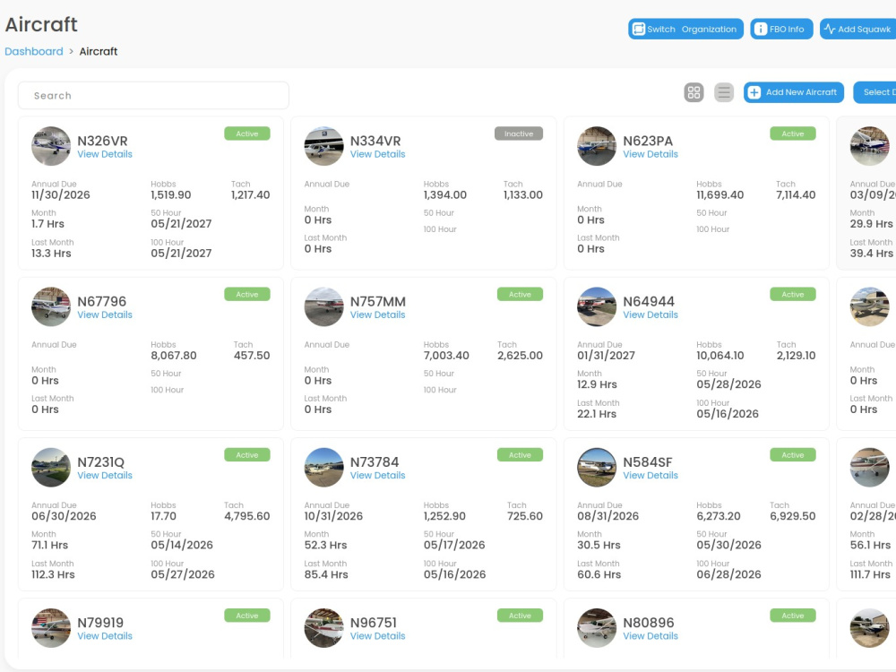The height and width of the screenshot is (672, 896).
Task: Click the Active badge on N326VR
Action: tap(247, 134)
